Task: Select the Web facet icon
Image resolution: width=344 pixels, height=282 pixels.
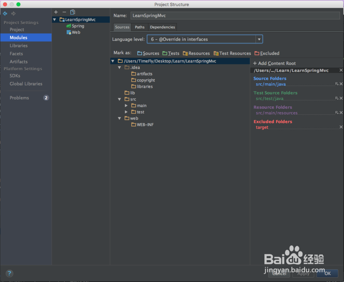Action: coord(69,32)
